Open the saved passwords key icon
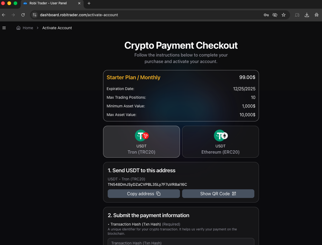The height and width of the screenshot is (245, 322). coord(266,15)
